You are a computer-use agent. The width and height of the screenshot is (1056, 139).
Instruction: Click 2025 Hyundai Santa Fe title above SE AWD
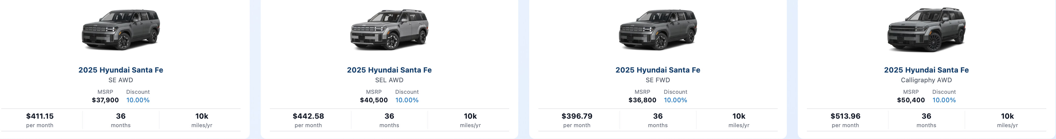pyautogui.click(x=121, y=70)
